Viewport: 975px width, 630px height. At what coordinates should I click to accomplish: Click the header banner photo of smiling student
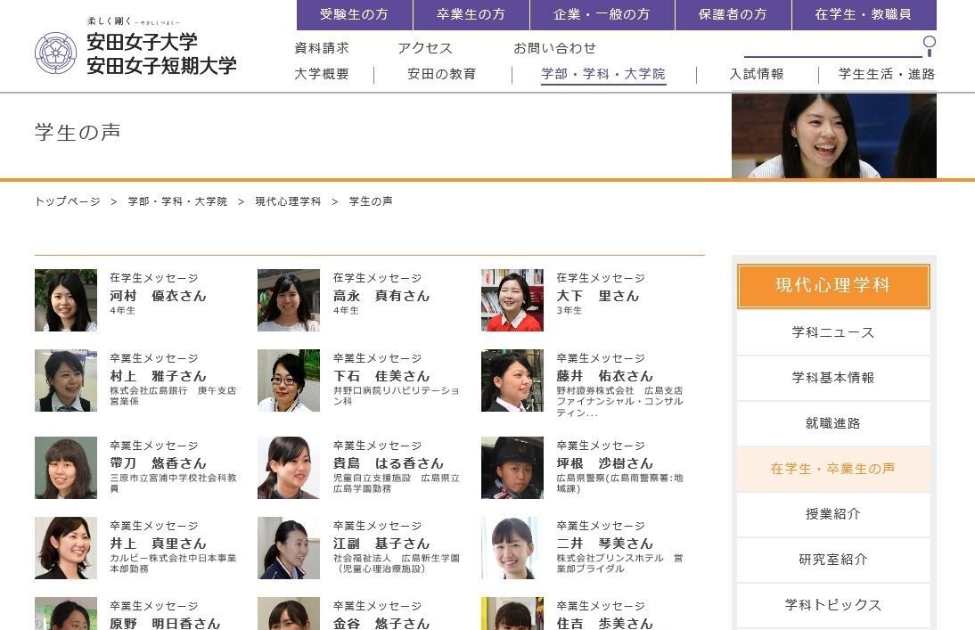tap(834, 135)
